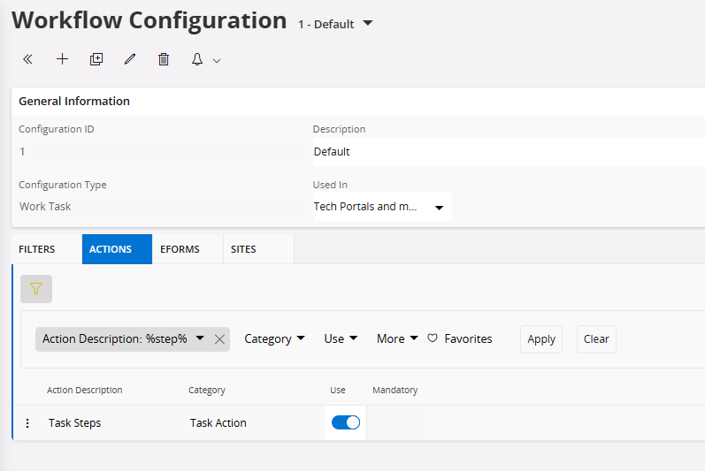The height and width of the screenshot is (471, 705).
Task: Turn off the Use toggle for Task Steps
Action: [346, 422]
